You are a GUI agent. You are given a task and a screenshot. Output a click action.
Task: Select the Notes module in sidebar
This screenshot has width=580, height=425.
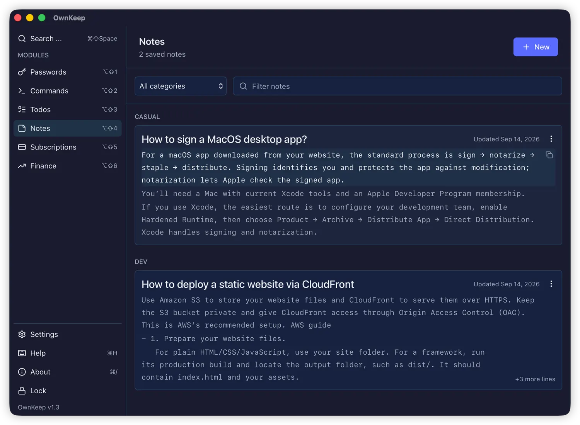(x=67, y=128)
